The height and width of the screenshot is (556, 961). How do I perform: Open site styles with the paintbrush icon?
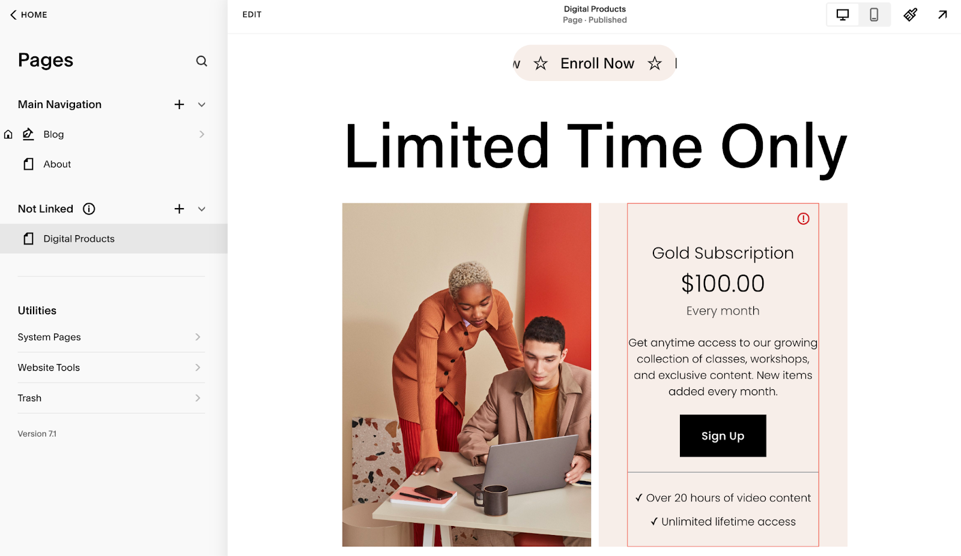tap(910, 14)
